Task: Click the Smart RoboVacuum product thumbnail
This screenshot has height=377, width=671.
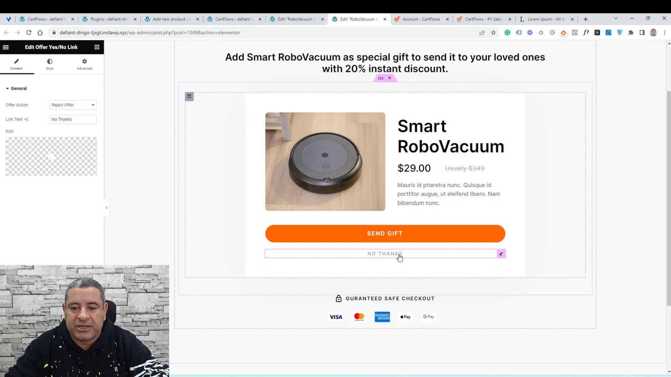Action: point(325,161)
